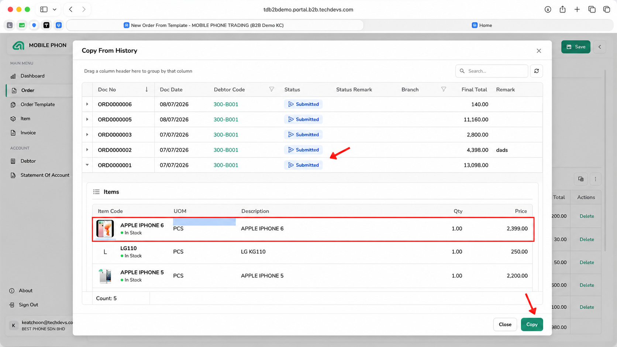Open About in sidebar
The width and height of the screenshot is (617, 347).
(x=26, y=291)
